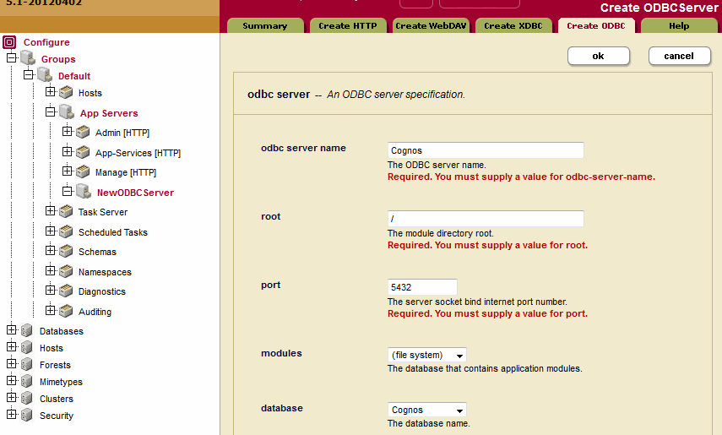Click the Groups folder icon
This screenshot has width=722, height=435.
pos(28,59)
